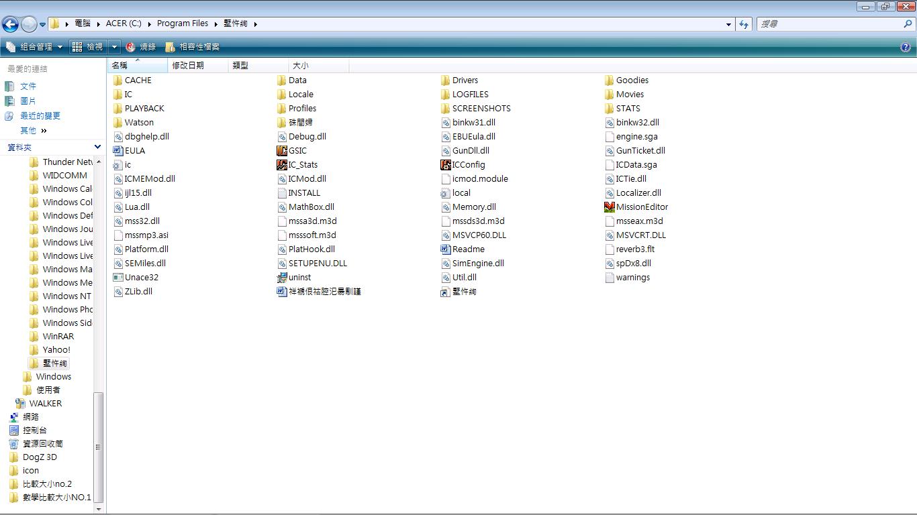Viewport: 917px width, 515px height.
Task: Open the MissionEditor application icon
Action: click(610, 207)
